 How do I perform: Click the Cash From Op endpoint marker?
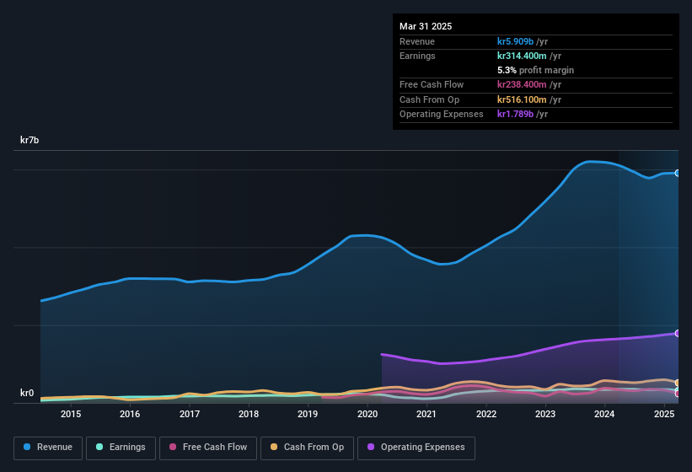coord(678,383)
